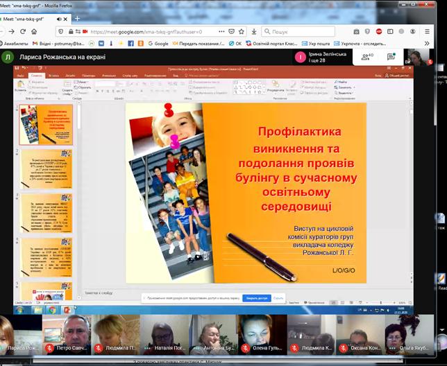Screen dimensions: 447x366
Task: Reload the Meet page in Firefox
Action: [23, 32]
